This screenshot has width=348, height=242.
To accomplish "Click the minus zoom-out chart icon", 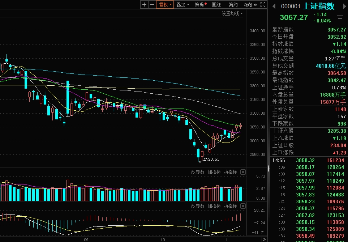I will [152, 5].
